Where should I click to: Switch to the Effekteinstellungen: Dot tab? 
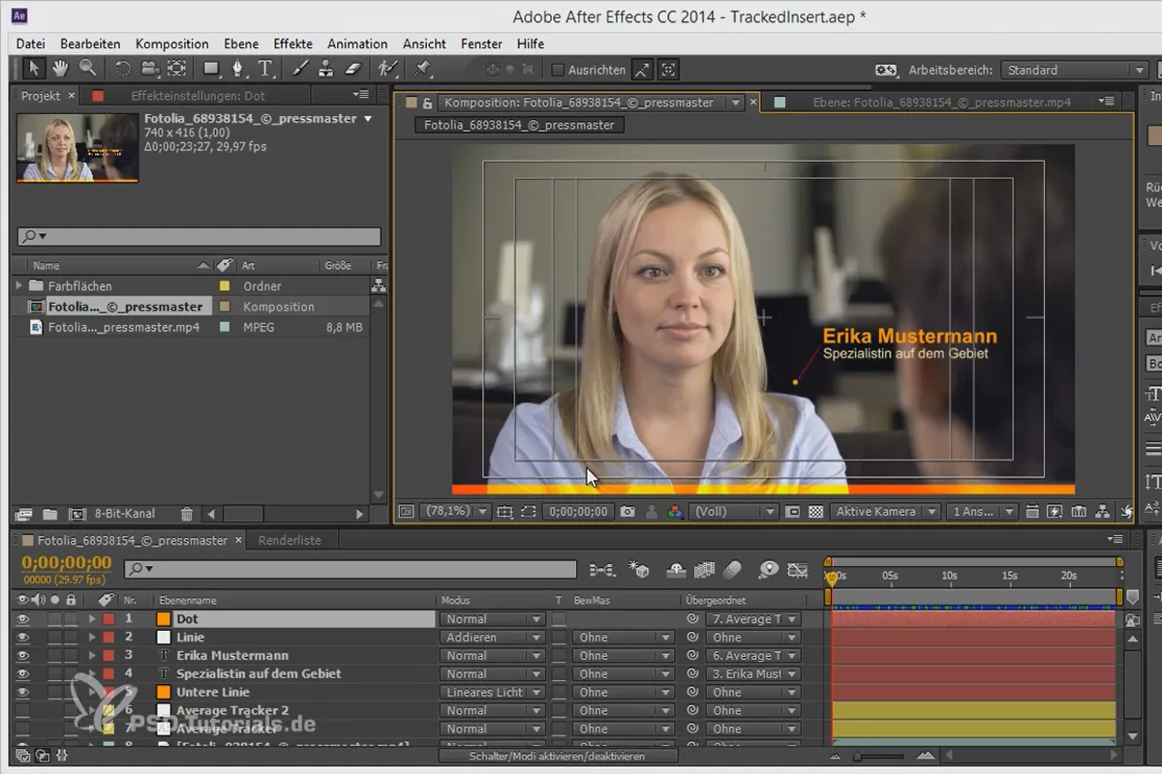[199, 96]
